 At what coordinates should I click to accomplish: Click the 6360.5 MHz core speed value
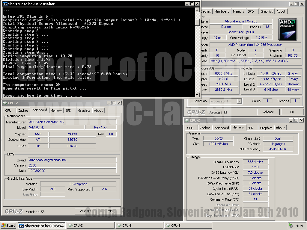point(224,73)
